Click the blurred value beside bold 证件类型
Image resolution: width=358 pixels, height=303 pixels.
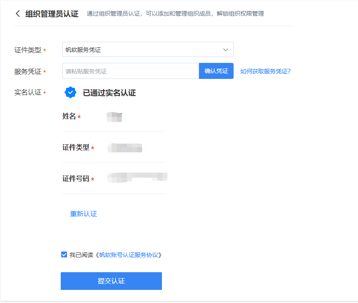pos(125,148)
